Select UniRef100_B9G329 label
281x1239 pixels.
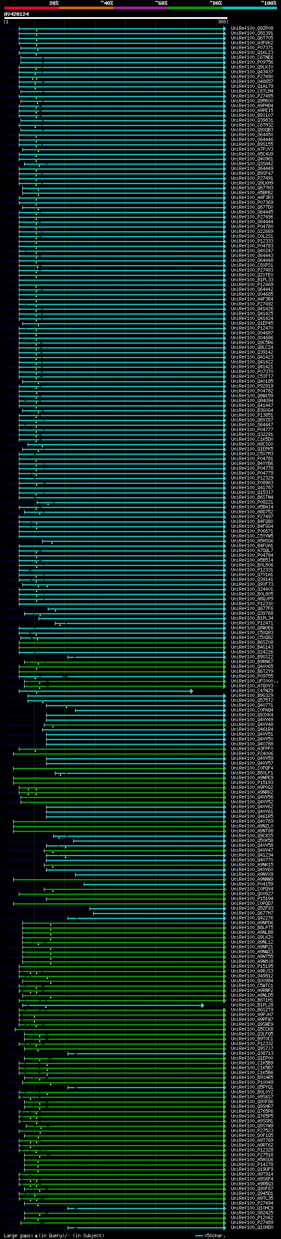tap(252, 695)
